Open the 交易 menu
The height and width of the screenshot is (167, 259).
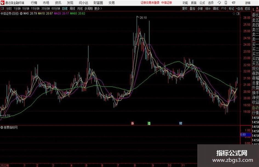click(112, 3)
